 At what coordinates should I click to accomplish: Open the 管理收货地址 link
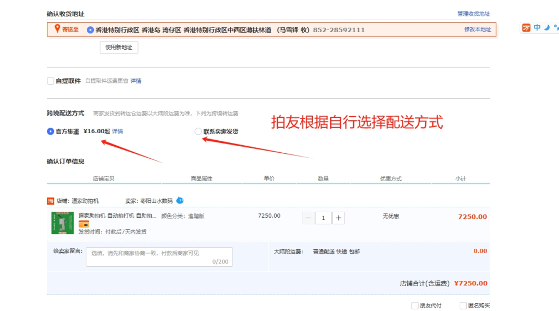click(473, 14)
